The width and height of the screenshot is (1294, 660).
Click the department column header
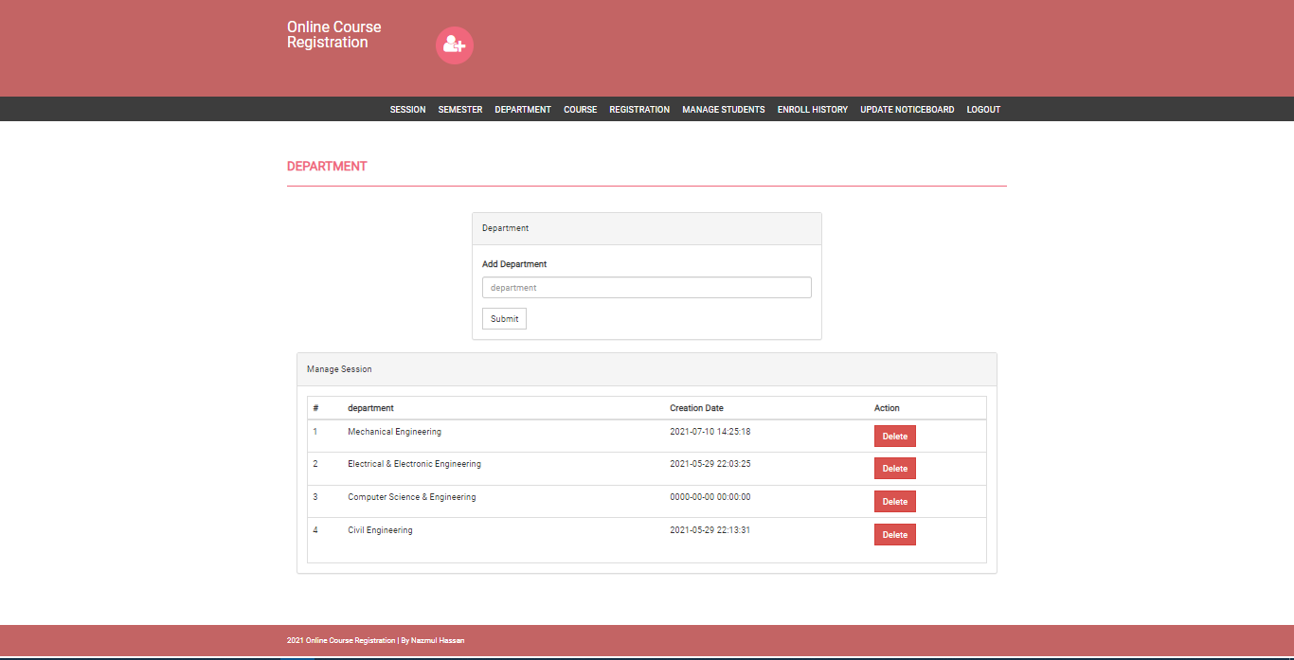(370, 408)
